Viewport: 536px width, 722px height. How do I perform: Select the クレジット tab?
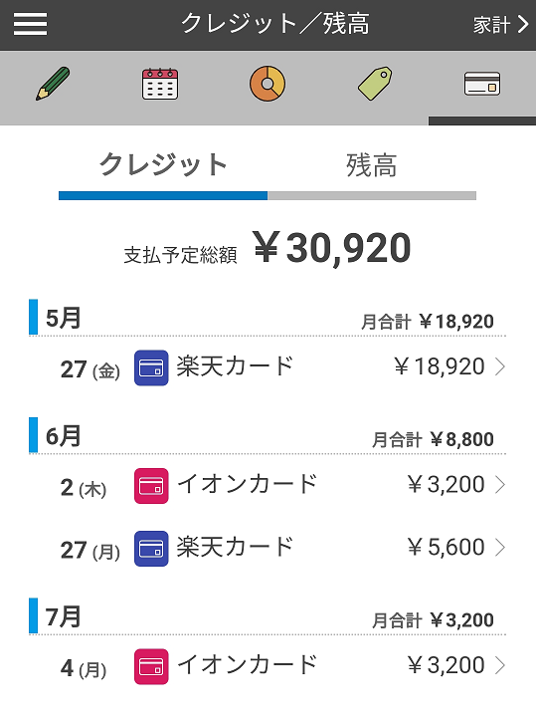(163, 165)
